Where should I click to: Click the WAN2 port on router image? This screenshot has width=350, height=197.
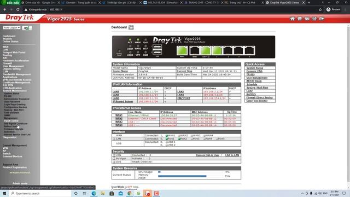pos(195,50)
